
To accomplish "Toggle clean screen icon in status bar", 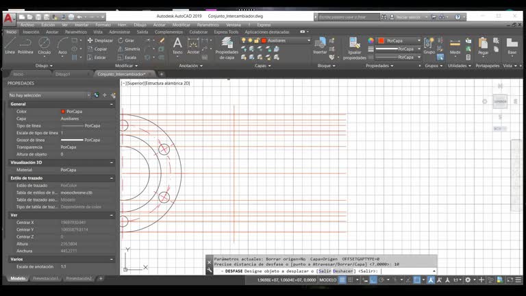I will [x=510, y=280].
